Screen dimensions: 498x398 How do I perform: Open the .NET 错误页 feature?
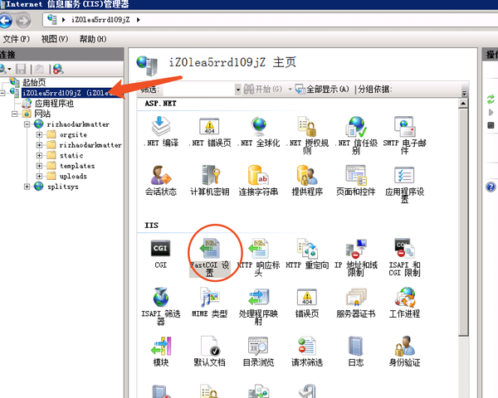210,132
